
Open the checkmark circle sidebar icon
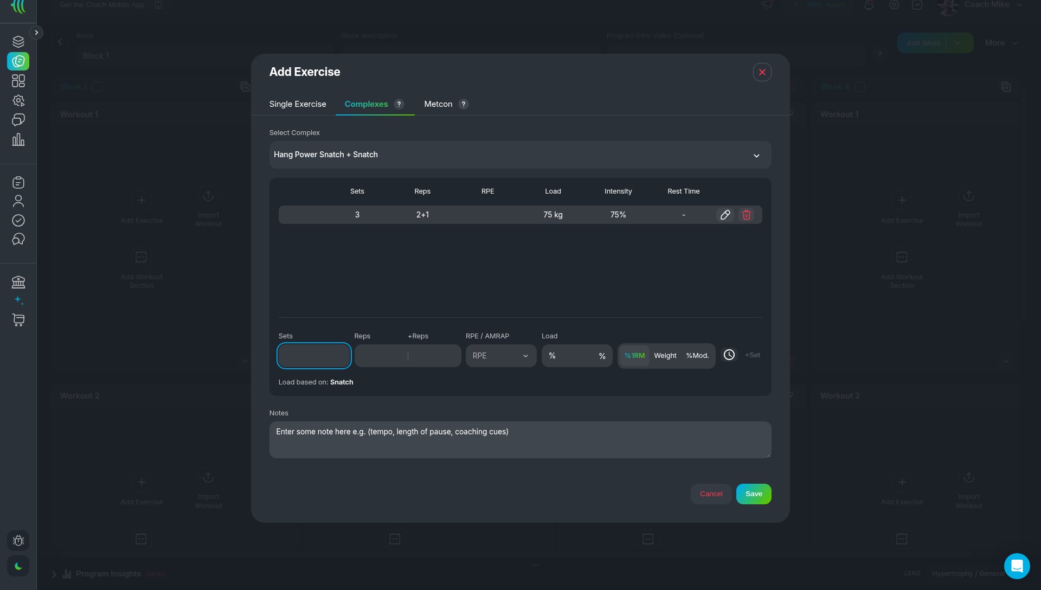pos(18,220)
